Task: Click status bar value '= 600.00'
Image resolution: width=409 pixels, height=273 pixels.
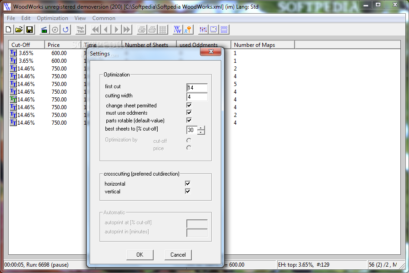Action: click(x=235, y=265)
